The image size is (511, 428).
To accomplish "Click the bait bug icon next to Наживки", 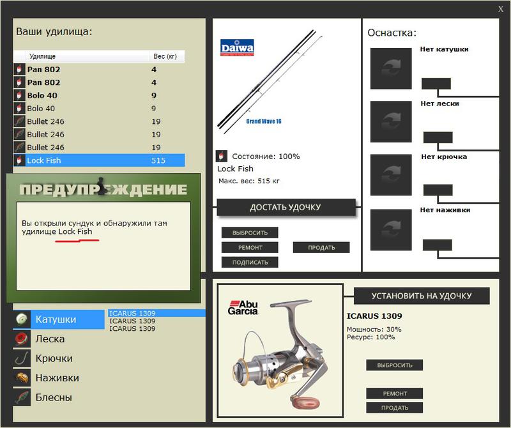I will [x=22, y=378].
